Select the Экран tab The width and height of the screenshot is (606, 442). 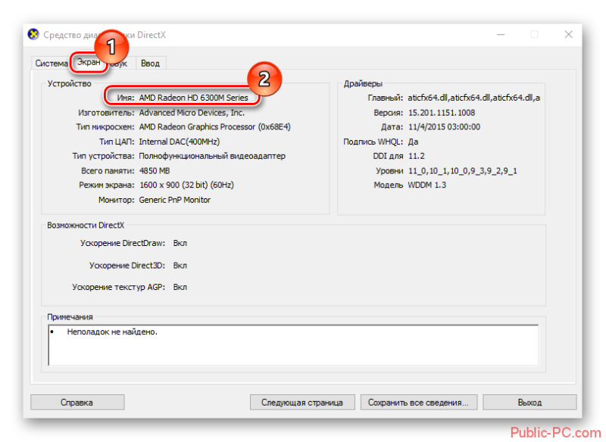tap(89, 62)
